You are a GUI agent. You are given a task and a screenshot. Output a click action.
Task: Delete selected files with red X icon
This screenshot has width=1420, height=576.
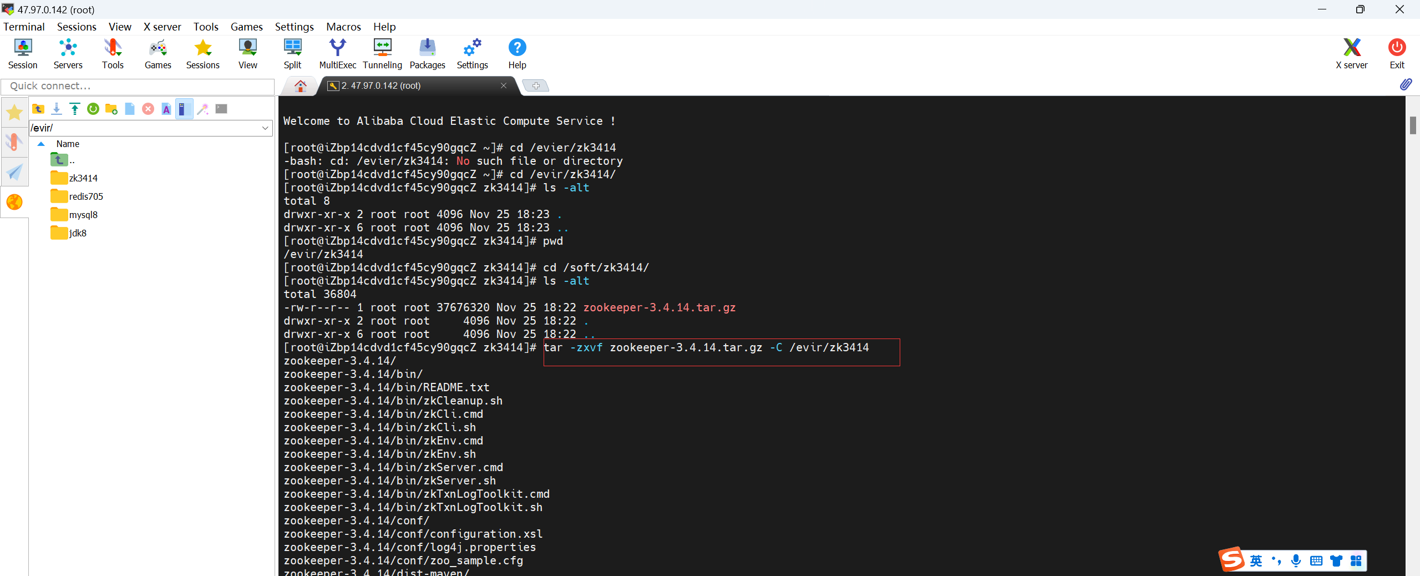tap(148, 109)
